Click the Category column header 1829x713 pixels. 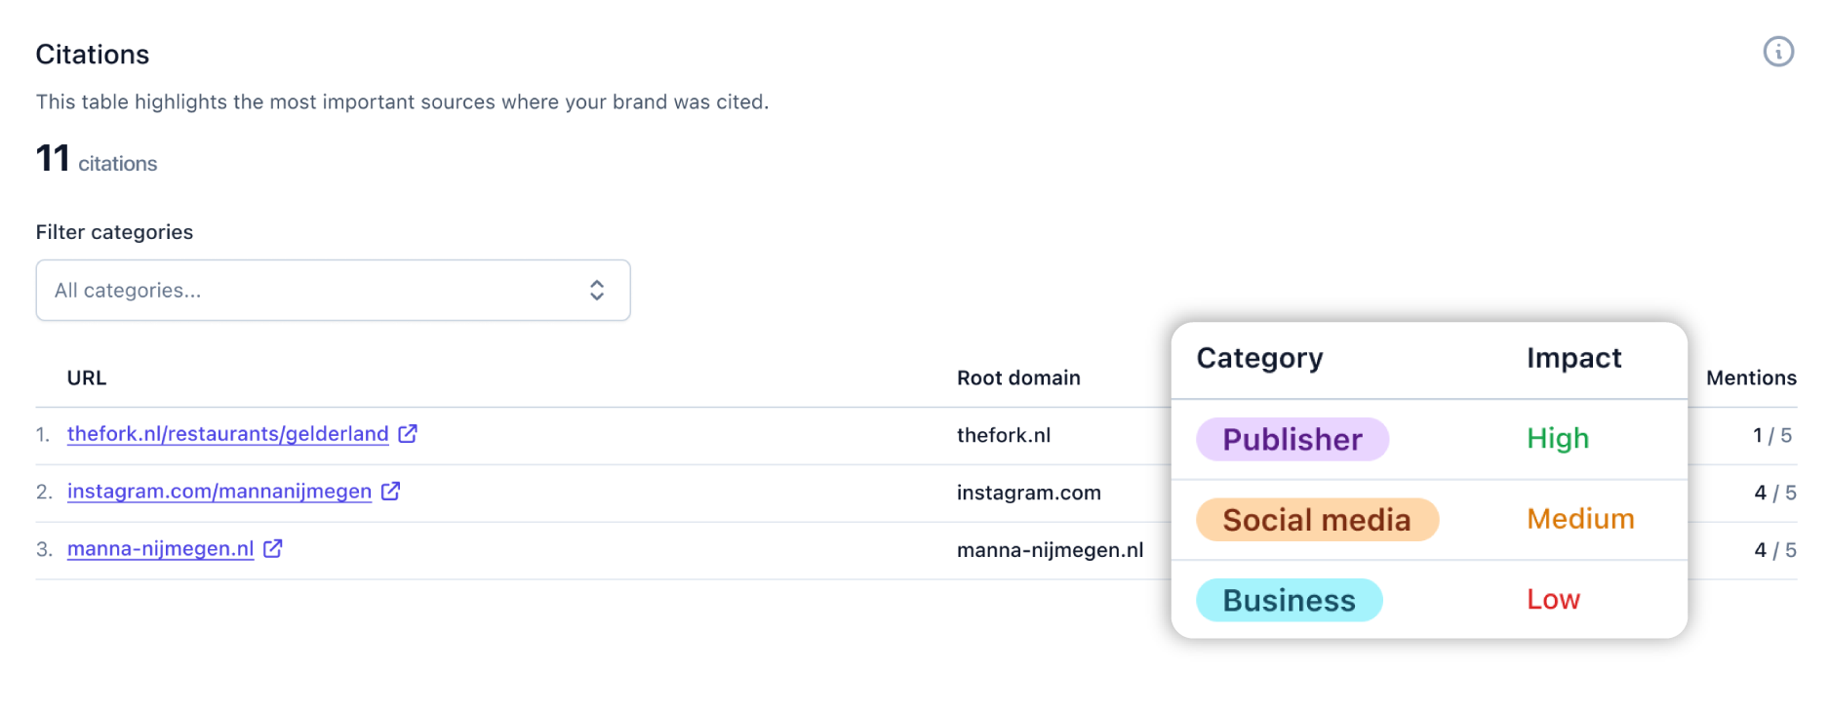click(x=1259, y=358)
